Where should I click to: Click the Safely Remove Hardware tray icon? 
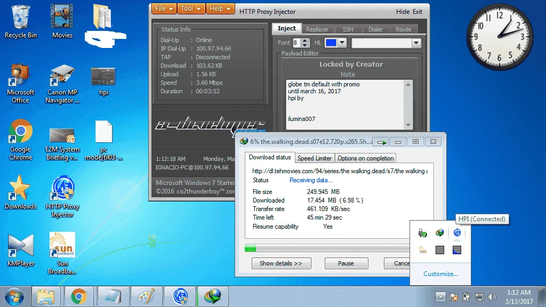pos(422,232)
